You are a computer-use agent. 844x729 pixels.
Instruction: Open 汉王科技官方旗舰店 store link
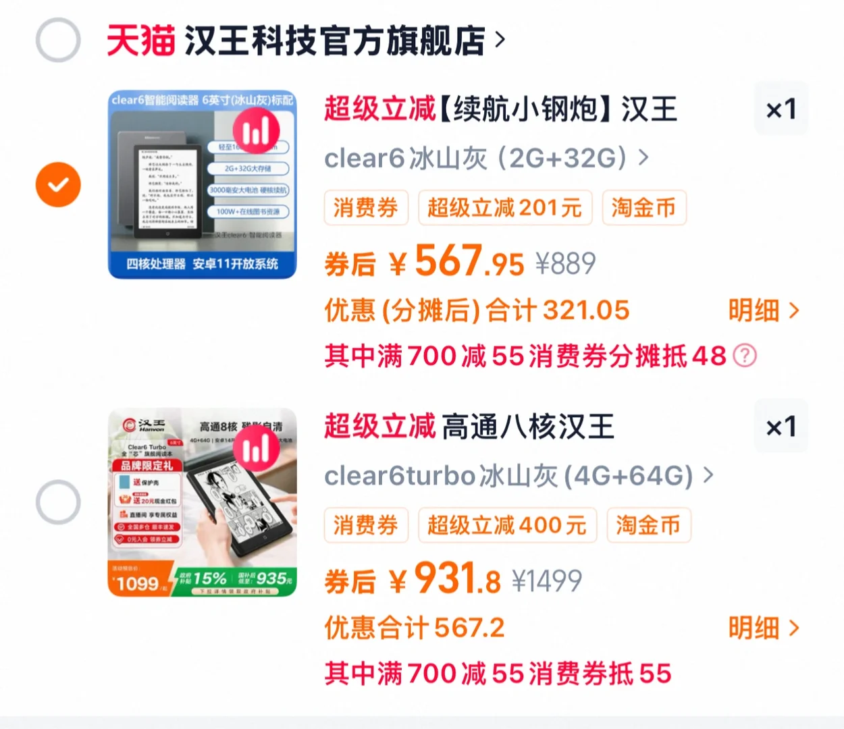point(335,40)
